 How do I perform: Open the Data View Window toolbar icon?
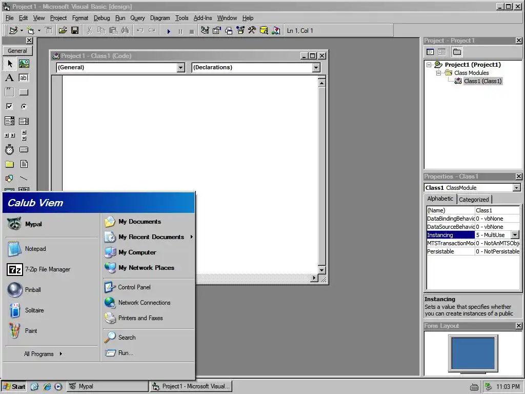click(x=264, y=31)
